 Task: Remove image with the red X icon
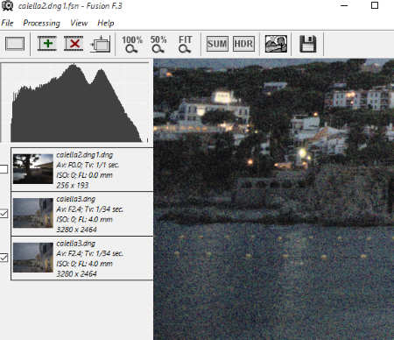(x=74, y=44)
